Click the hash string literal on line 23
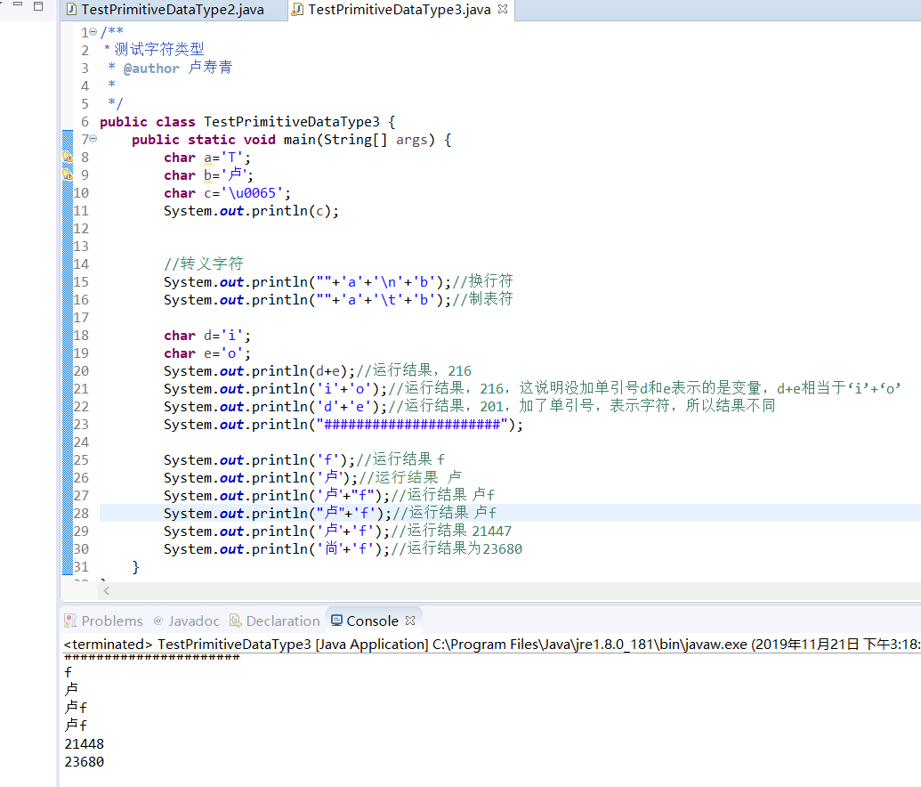Viewport: 921px width, 787px height. (x=412, y=425)
